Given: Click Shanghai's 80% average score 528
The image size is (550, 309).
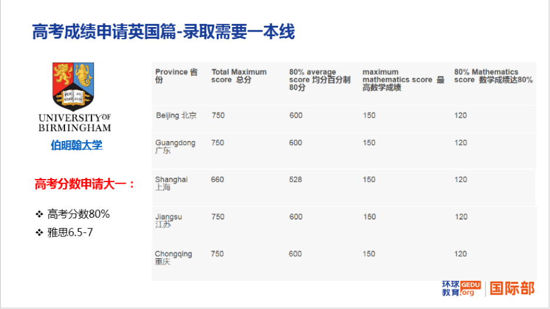Looking at the screenshot, I should tap(296, 180).
